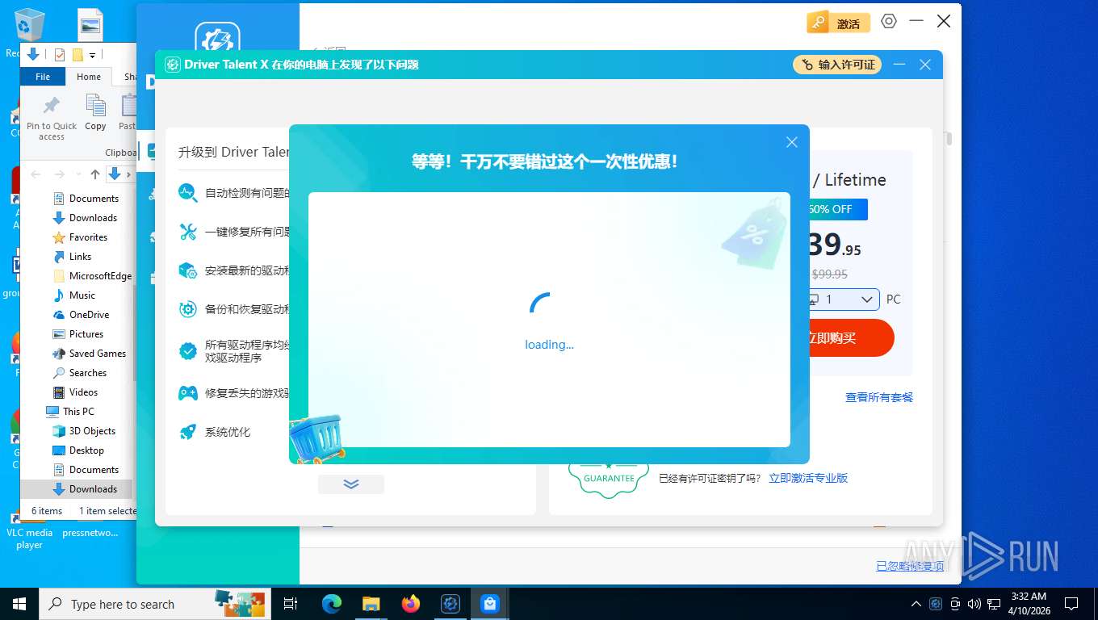Select highlighted Downloads under This PC
Image resolution: width=1098 pixels, height=620 pixels.
click(93, 489)
